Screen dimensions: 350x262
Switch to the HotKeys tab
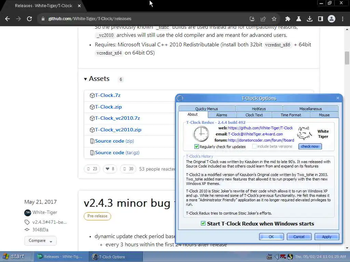[259, 109]
